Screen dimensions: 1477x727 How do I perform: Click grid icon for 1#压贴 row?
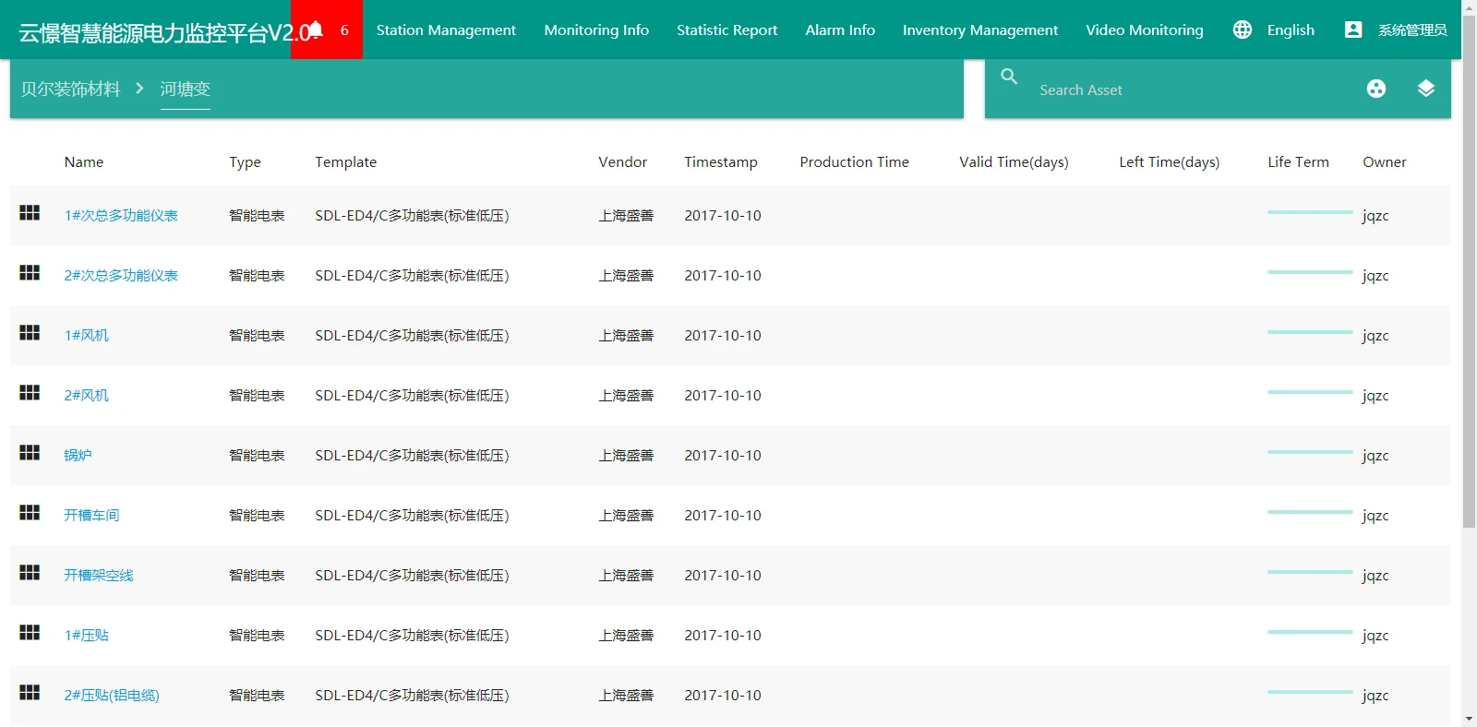coord(30,633)
